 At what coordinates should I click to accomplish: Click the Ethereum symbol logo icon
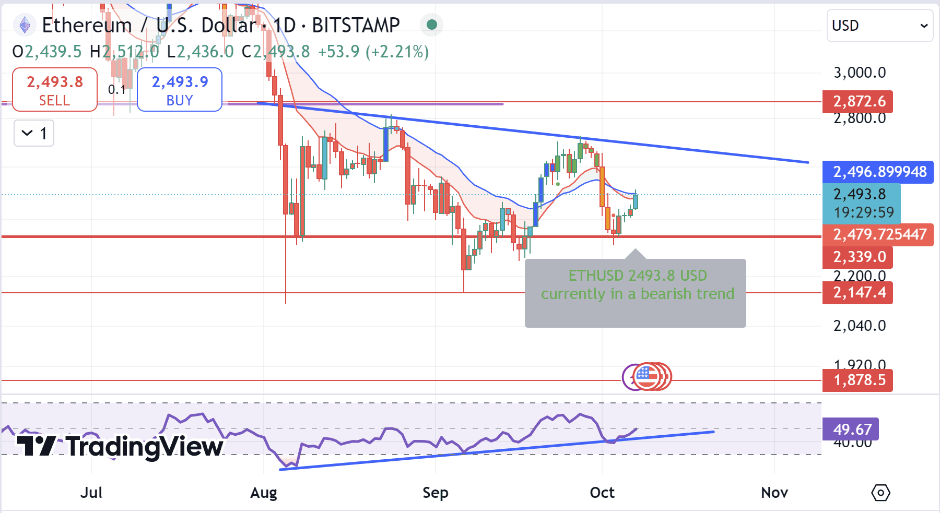[x=25, y=25]
